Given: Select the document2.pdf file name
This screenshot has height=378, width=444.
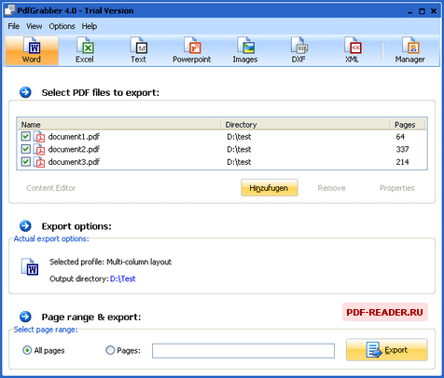Looking at the screenshot, I should click(74, 149).
